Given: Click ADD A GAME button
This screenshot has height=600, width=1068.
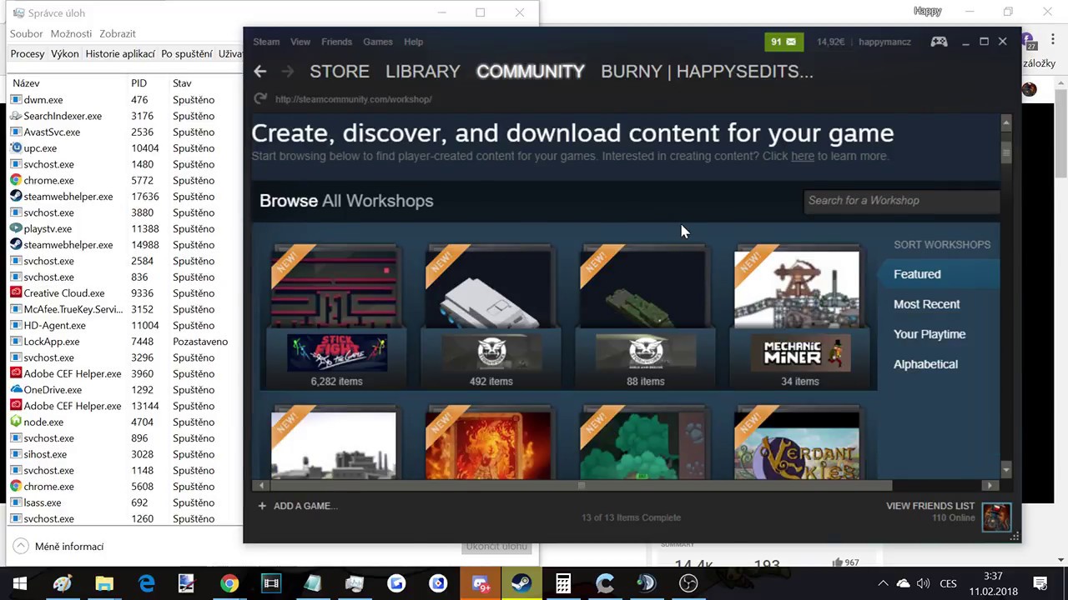Looking at the screenshot, I should pyautogui.click(x=298, y=506).
